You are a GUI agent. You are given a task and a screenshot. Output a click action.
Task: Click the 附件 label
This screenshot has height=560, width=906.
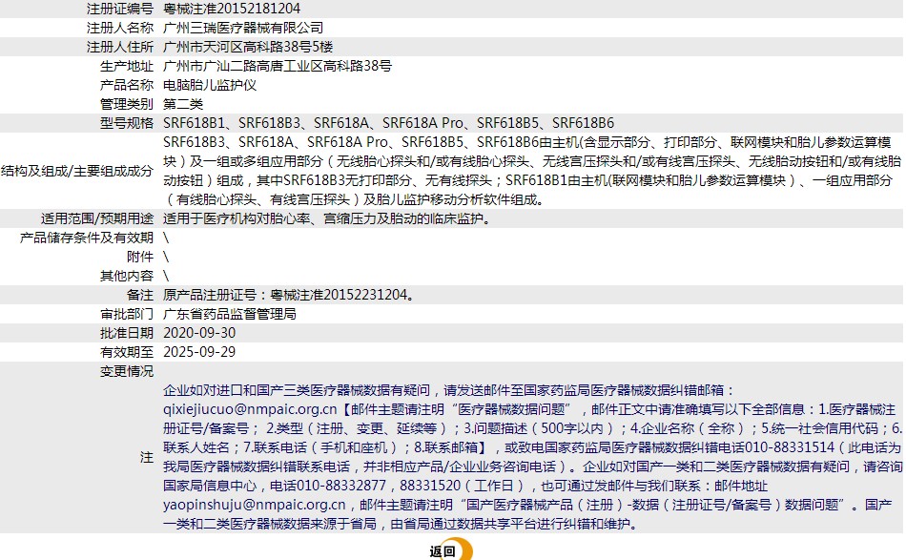point(140,257)
